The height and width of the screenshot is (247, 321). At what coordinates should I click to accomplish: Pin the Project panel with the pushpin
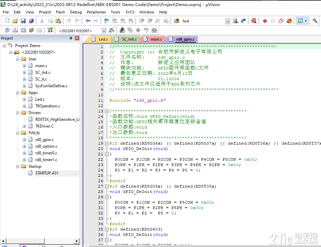[71, 38]
